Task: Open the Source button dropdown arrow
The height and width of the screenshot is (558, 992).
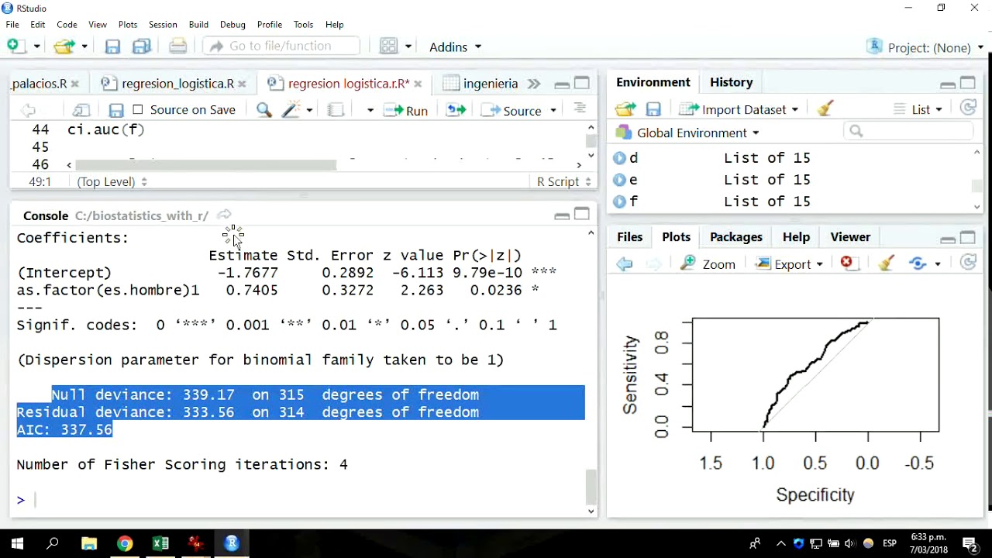Action: [553, 111]
